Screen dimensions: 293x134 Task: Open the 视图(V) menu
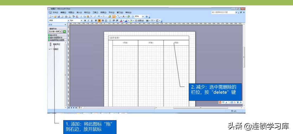pyautogui.click(x=71, y=12)
